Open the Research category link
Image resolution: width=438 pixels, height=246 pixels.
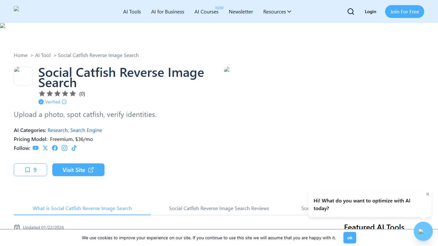pos(57,130)
